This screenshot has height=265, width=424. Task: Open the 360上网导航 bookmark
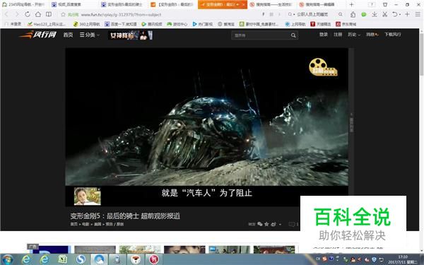[x=86, y=24]
